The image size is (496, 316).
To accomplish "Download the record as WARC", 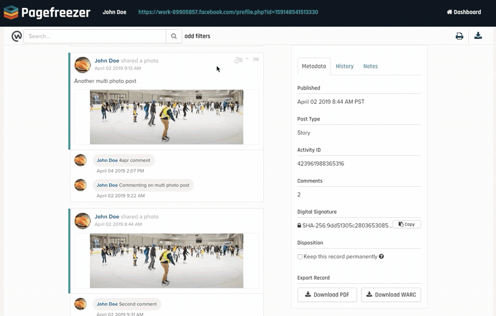I will 391,294.
